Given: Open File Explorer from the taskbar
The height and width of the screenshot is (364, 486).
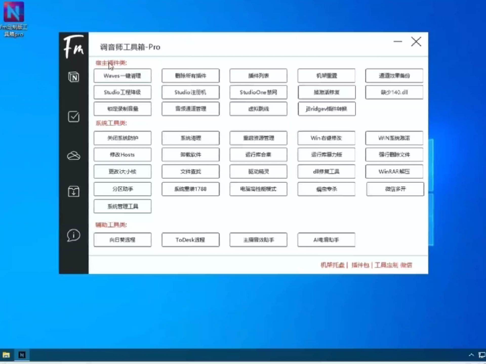Looking at the screenshot, I should click(x=6, y=355).
